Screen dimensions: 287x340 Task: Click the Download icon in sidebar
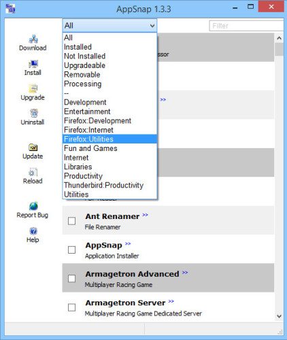click(x=33, y=39)
